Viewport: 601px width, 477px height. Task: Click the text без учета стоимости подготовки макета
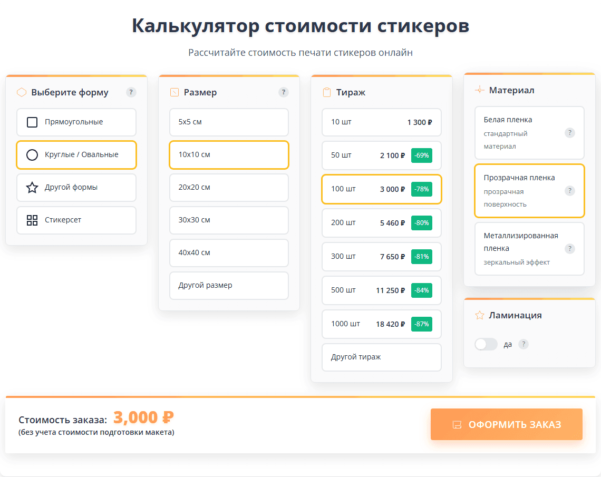(x=96, y=432)
